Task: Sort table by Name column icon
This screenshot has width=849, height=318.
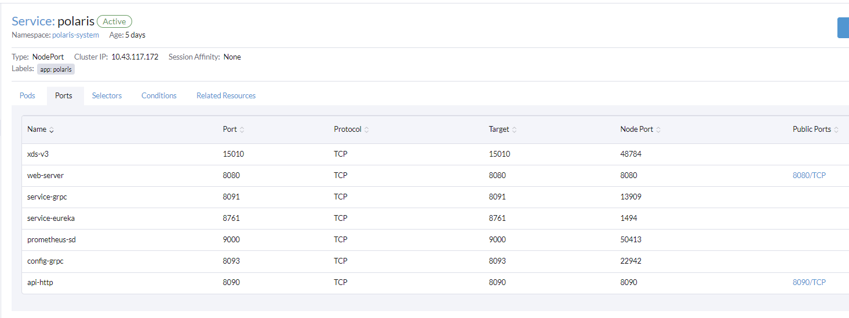Action: click(x=52, y=130)
